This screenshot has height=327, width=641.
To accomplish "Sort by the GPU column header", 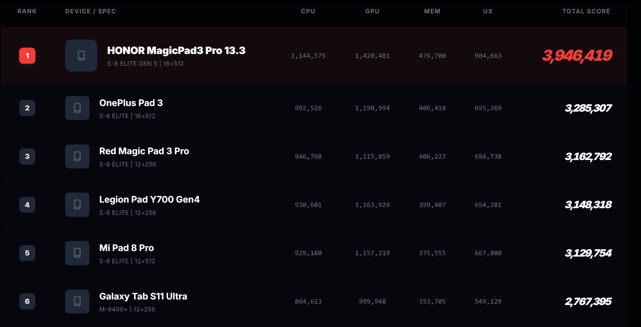I will coord(372,11).
